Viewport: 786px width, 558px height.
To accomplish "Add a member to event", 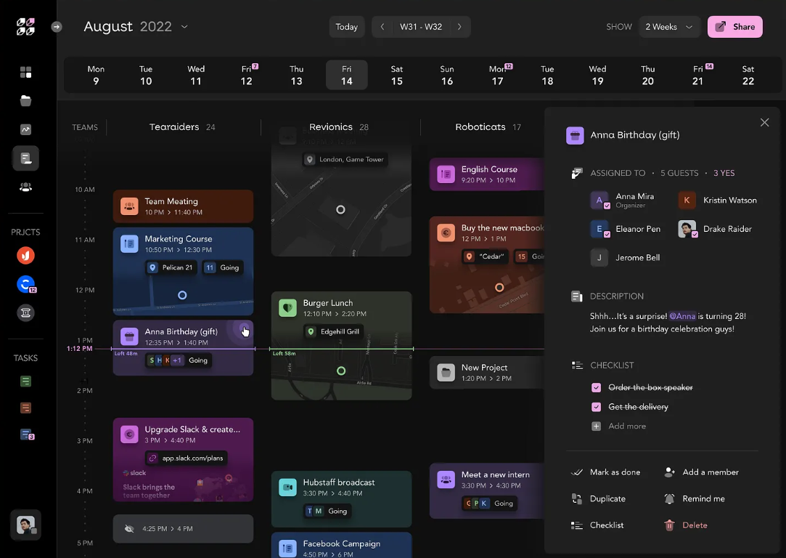I will (x=701, y=472).
